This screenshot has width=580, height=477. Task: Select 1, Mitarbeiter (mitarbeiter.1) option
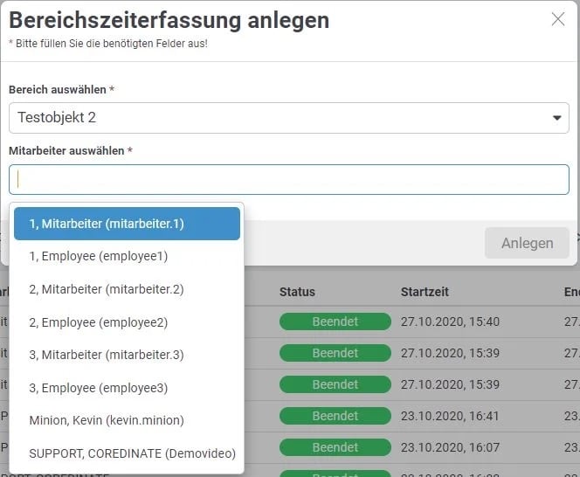[x=127, y=224]
